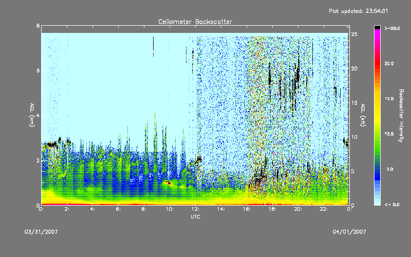Click the "5.0" colorbar value label
This screenshot has height=257, width=411.
pos(390,170)
